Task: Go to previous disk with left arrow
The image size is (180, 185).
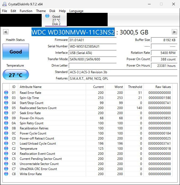Action: [x=6, y=32]
